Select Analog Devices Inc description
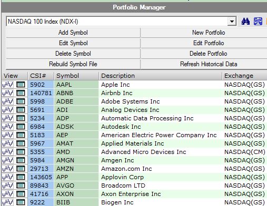The image size is (267, 206). [130, 110]
